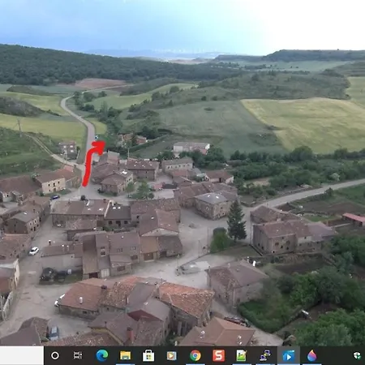Open File Explorer from the taskbar

pos(125,355)
